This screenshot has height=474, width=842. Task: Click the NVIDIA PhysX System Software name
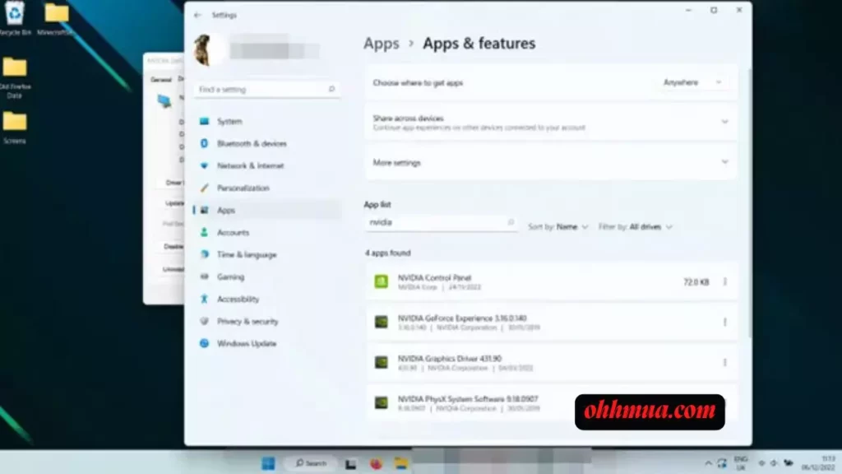click(468, 399)
